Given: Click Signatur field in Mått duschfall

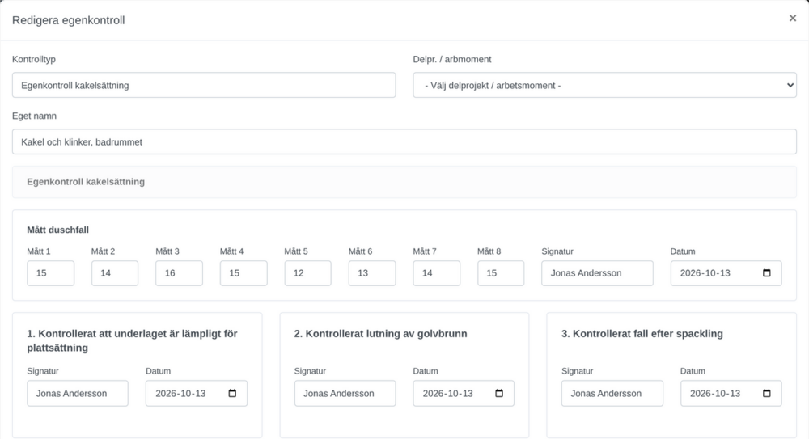Looking at the screenshot, I should [598, 273].
